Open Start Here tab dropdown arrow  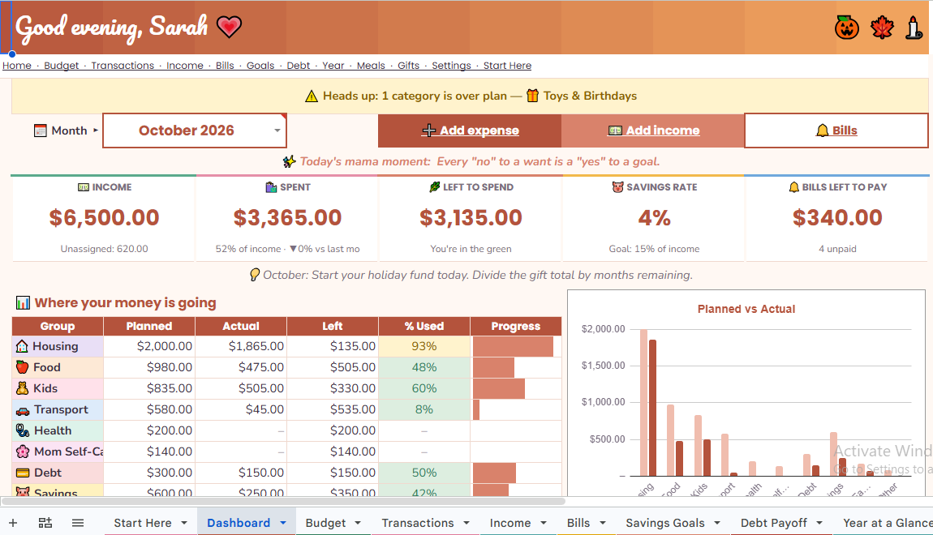click(184, 523)
